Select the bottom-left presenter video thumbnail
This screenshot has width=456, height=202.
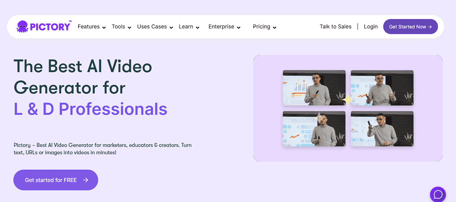314,129
